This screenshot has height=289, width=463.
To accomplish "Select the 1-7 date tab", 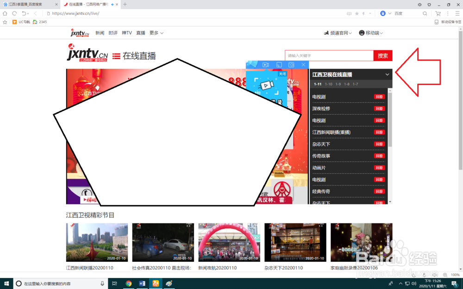I will (x=355, y=84).
